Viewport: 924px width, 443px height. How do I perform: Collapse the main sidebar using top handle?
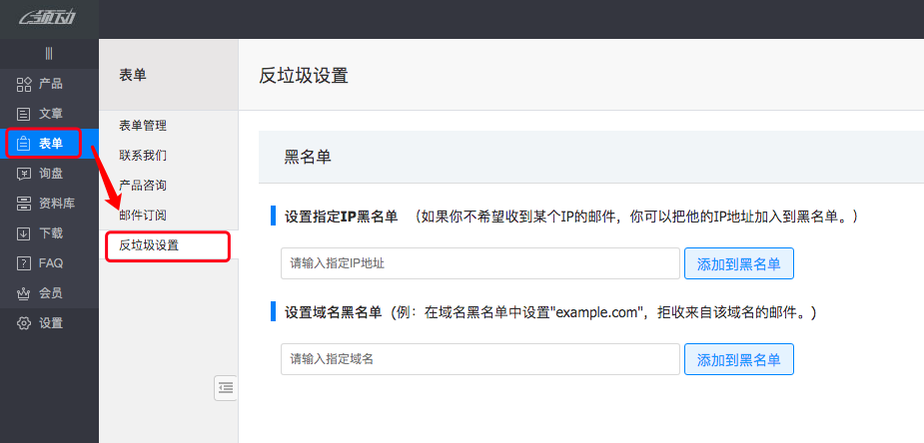49,53
